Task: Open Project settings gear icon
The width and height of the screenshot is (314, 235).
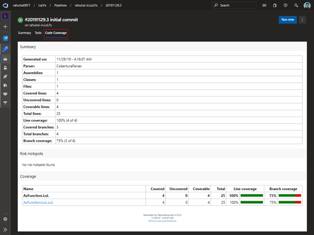Action: tap(5, 219)
